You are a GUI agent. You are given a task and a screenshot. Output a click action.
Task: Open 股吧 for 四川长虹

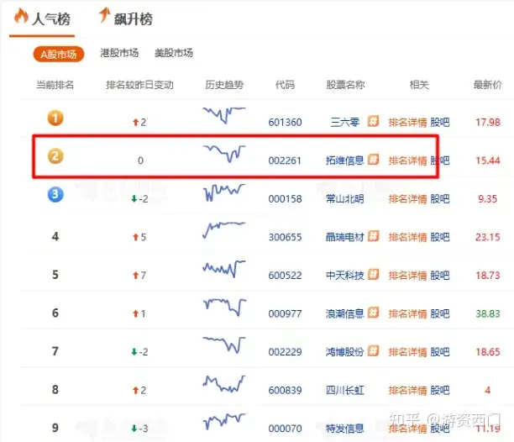coord(440,390)
